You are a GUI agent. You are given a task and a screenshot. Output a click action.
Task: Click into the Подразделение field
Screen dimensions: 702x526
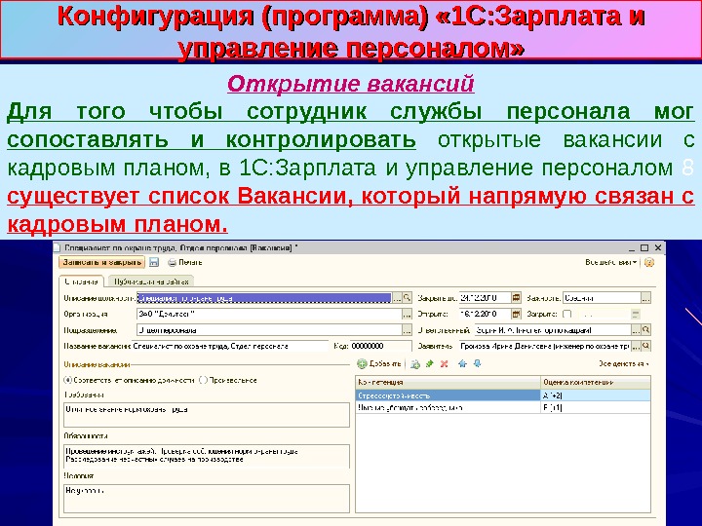[x=269, y=330]
